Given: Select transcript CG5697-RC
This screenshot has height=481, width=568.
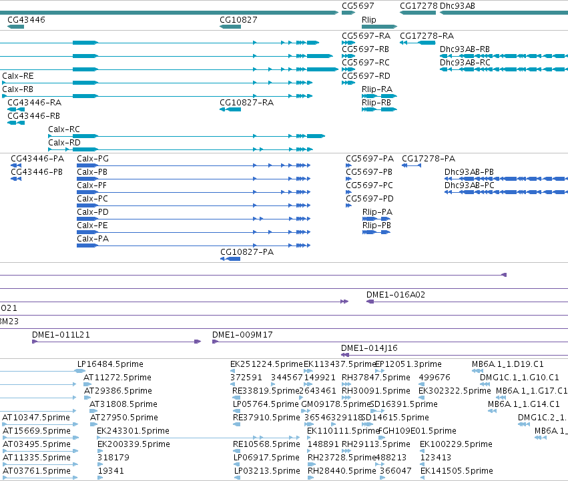Looking at the screenshot, I should [x=366, y=63].
